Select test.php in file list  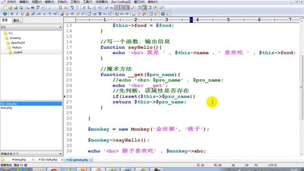pos(6,108)
